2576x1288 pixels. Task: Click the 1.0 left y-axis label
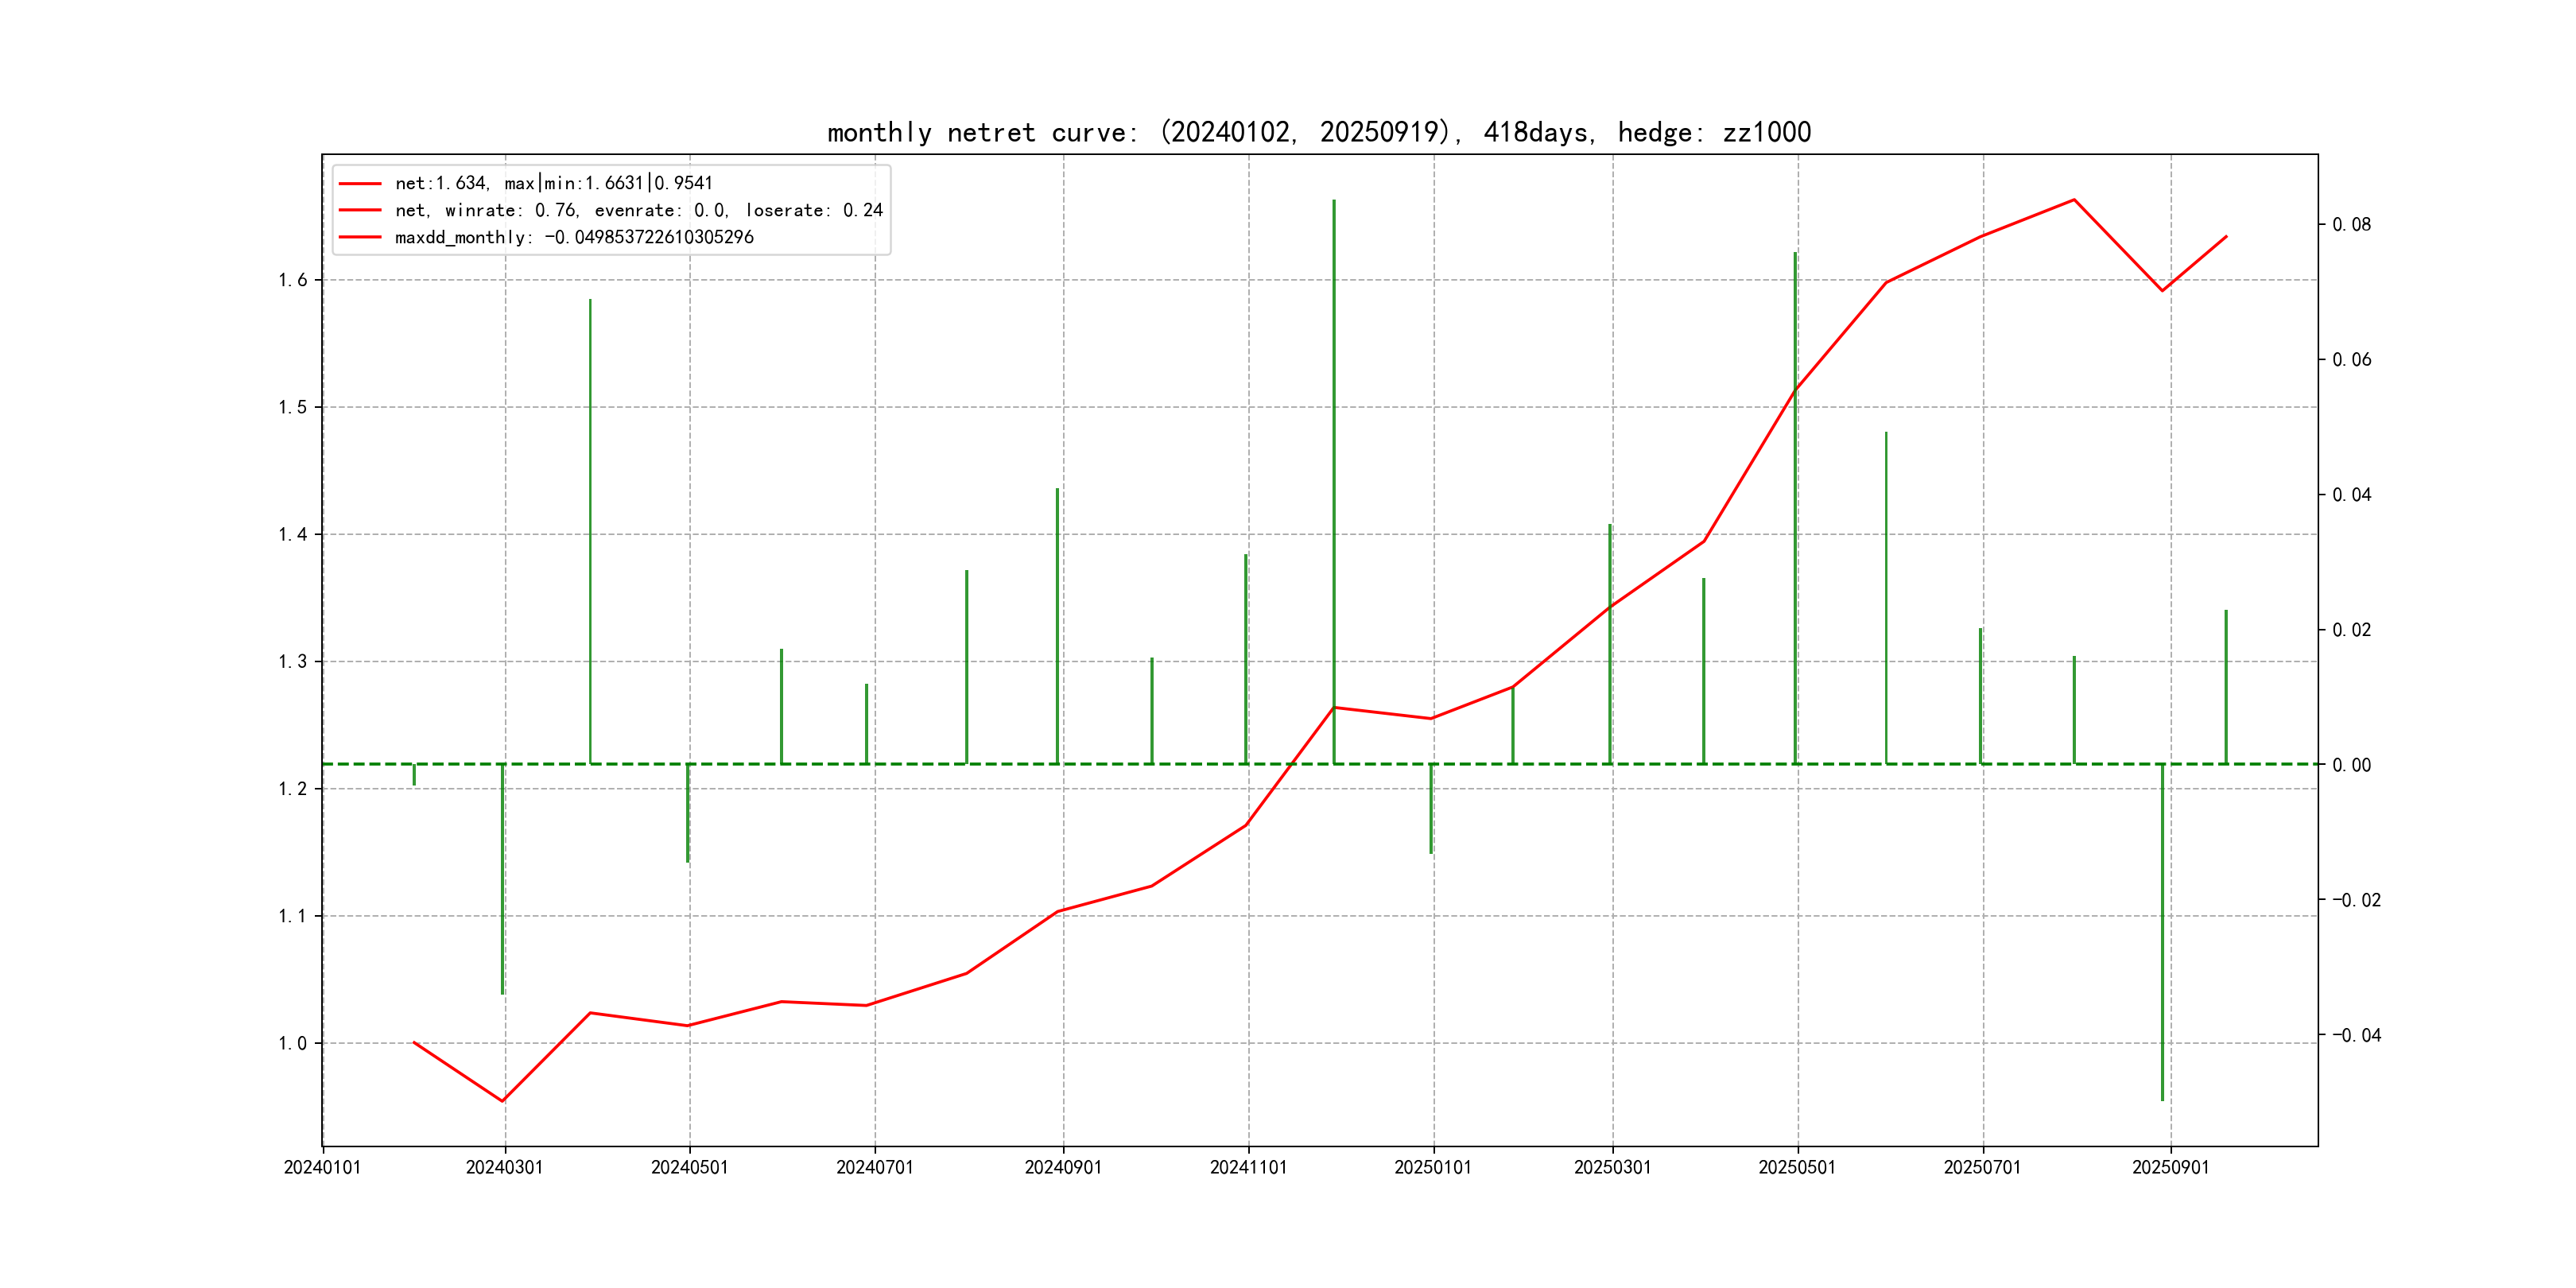(x=292, y=1043)
